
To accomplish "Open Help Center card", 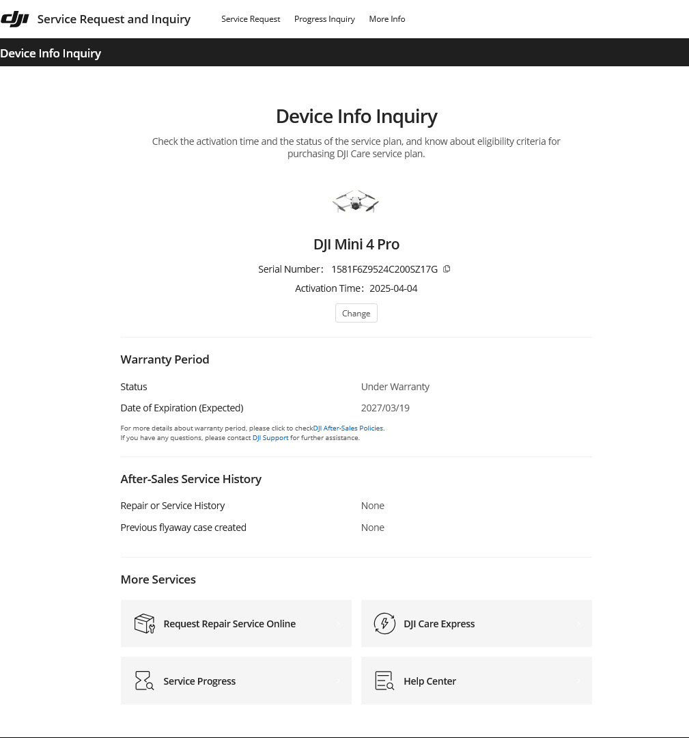I will point(477,681).
